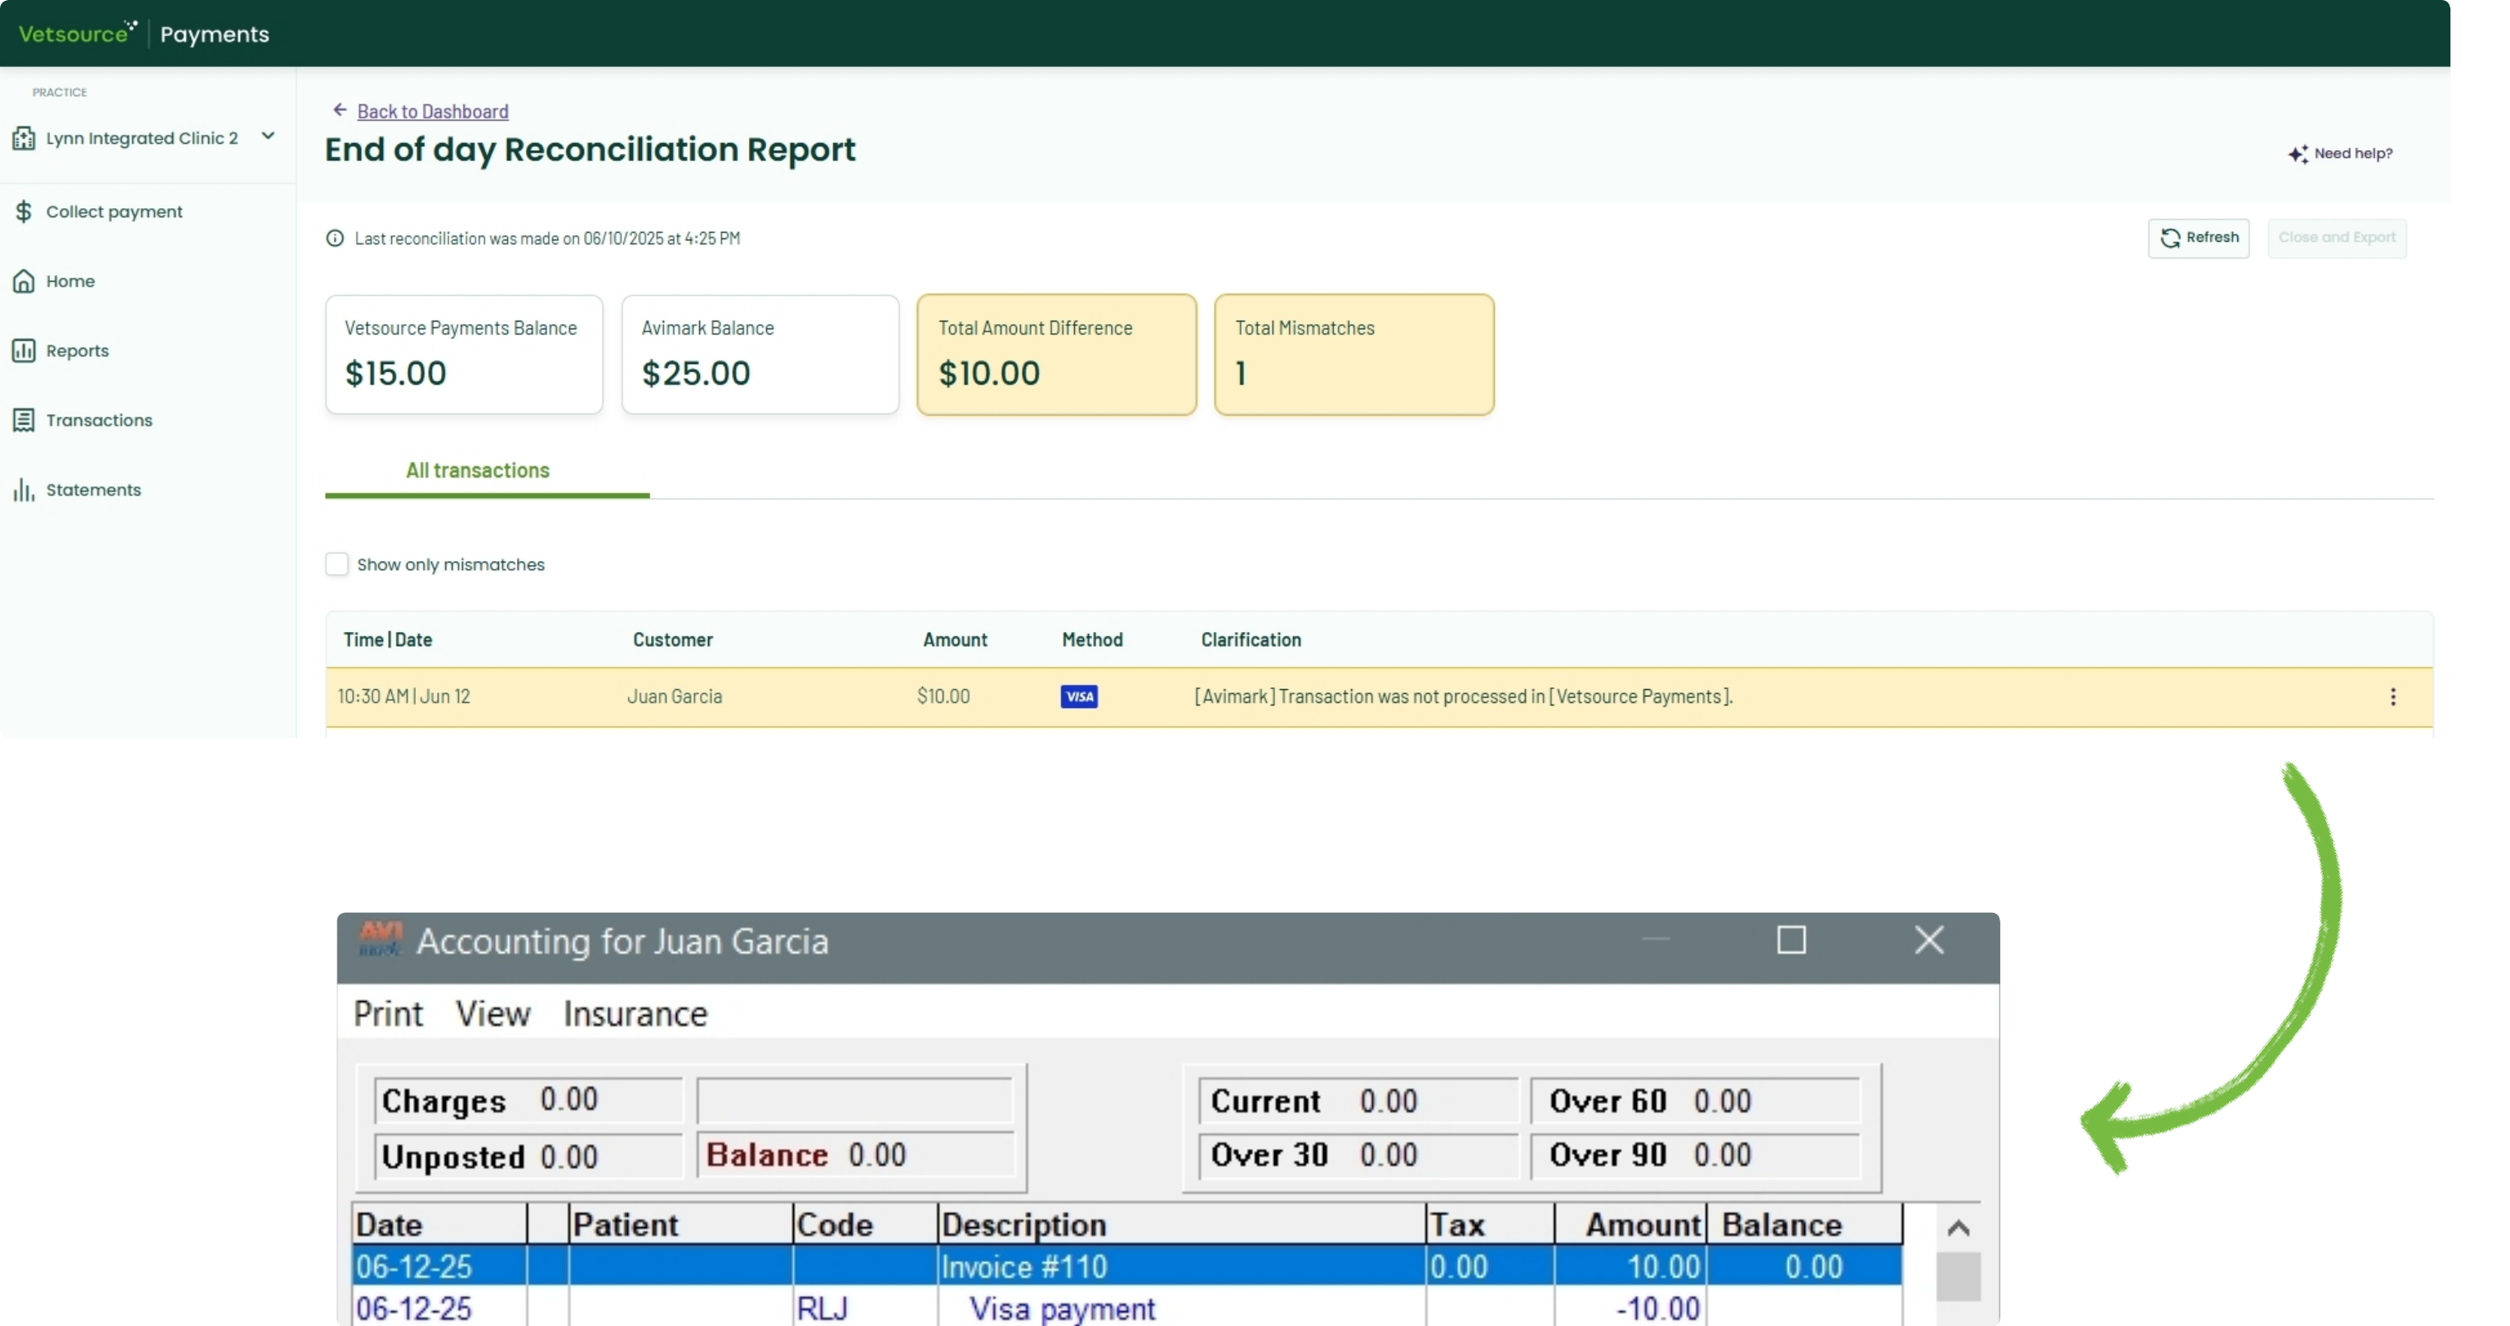The height and width of the screenshot is (1326, 2510).
Task: Click the Method column header
Action: (x=1091, y=640)
